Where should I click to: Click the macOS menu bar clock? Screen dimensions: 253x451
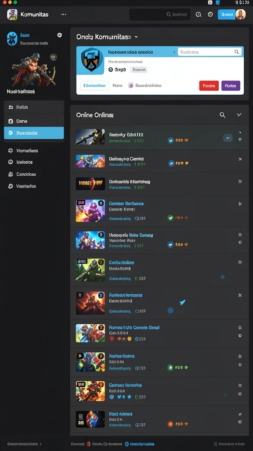coord(242,2)
